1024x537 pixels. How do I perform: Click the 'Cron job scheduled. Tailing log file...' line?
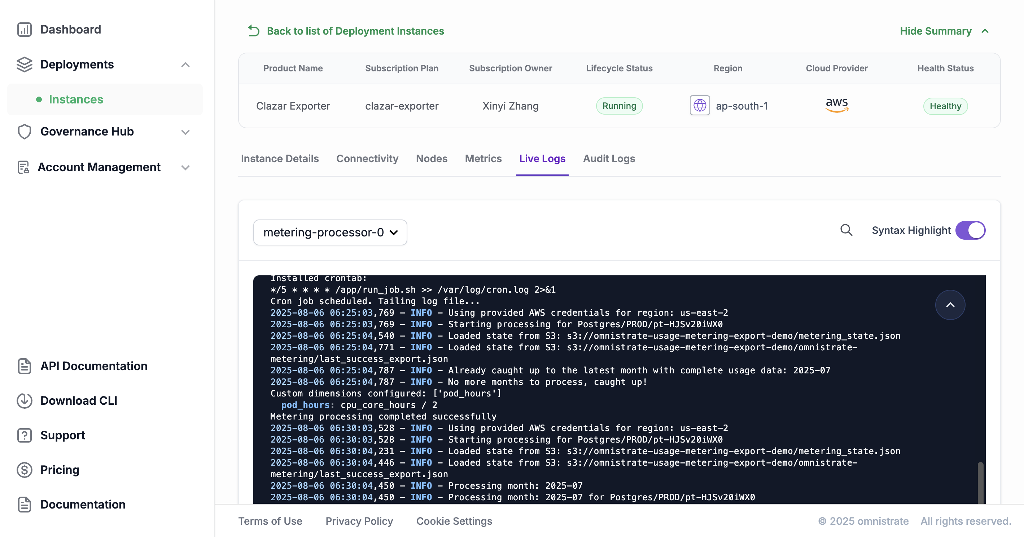click(x=375, y=301)
